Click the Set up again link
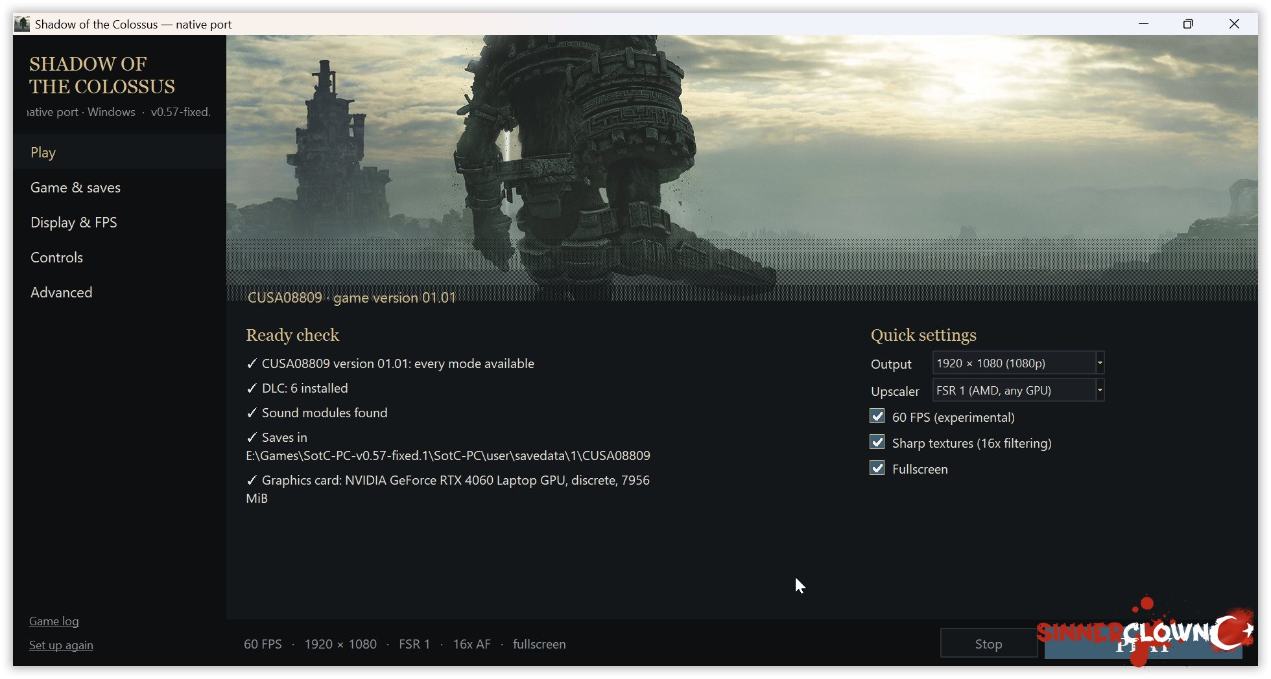Image resolution: width=1271 pixels, height=679 pixels. point(61,645)
